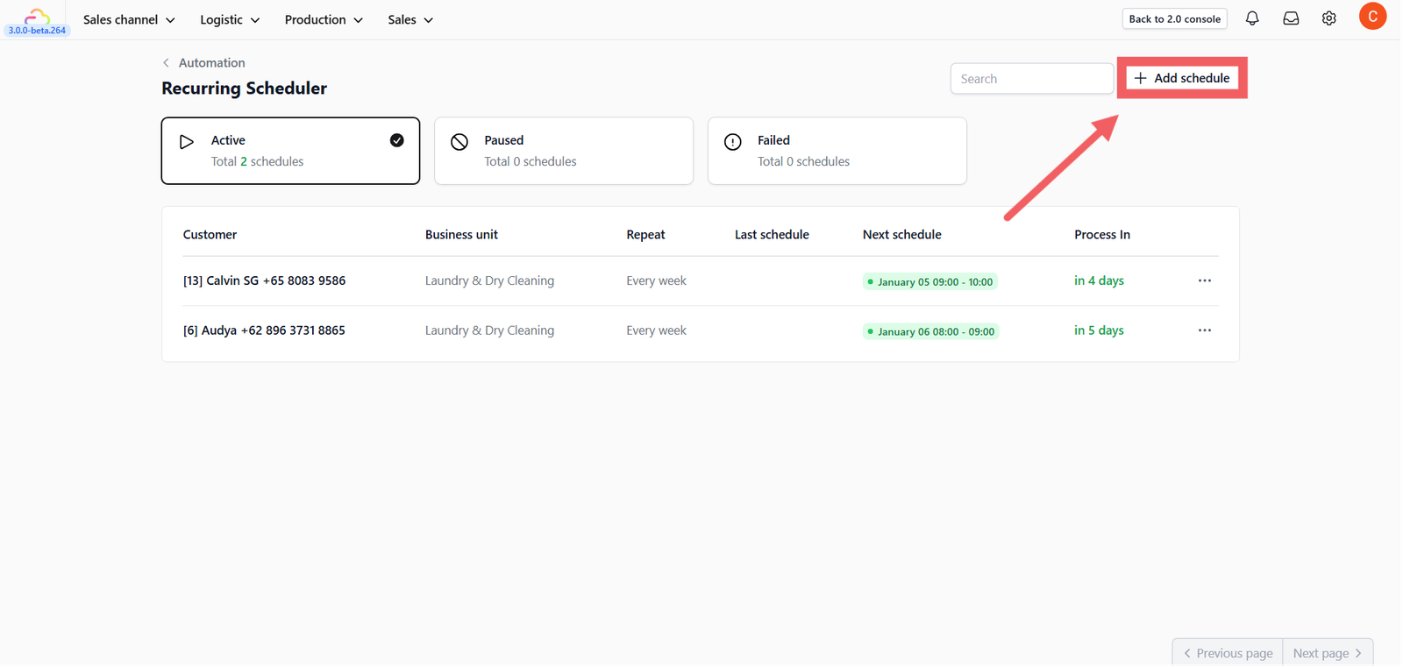This screenshot has width=1403, height=667.
Task: Open the inbox tray icon
Action: point(1292,18)
